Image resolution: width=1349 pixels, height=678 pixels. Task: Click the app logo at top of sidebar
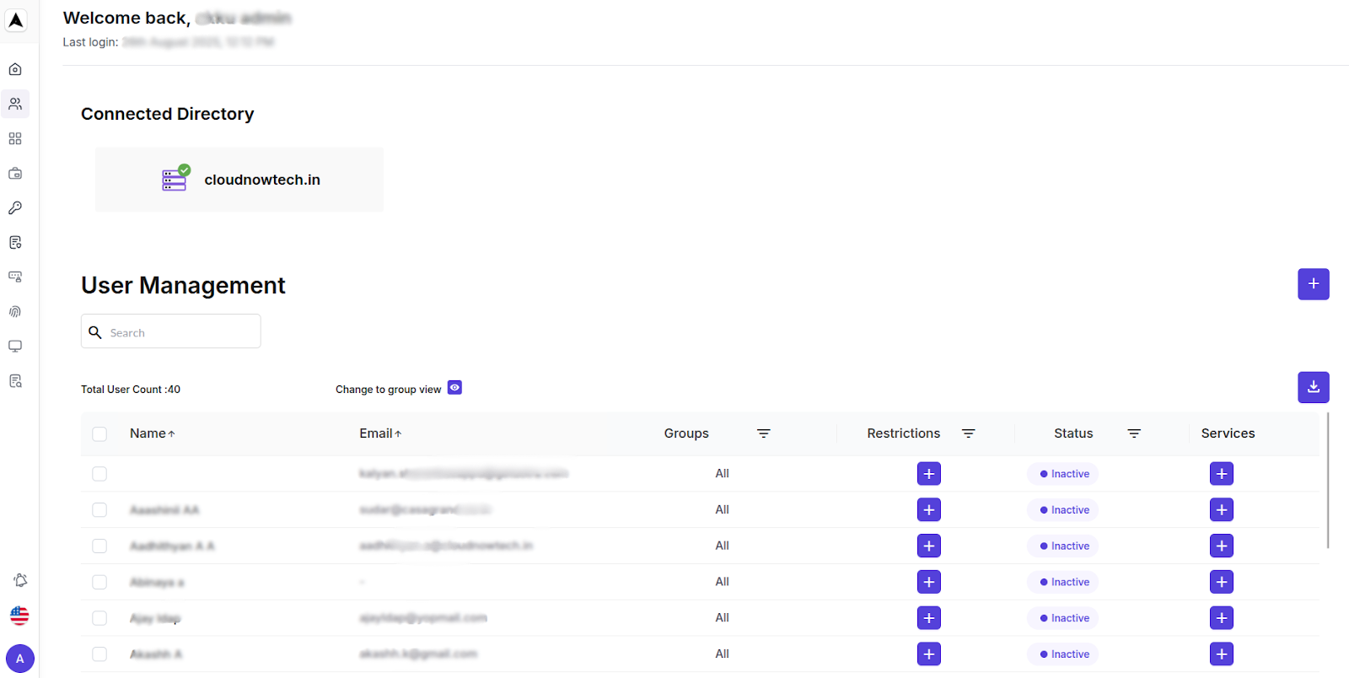tap(16, 20)
